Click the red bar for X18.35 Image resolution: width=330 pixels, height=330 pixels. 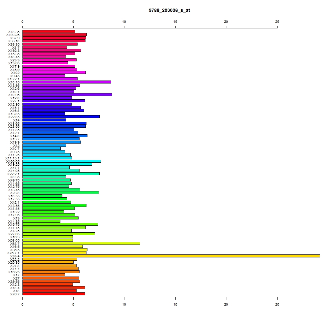coord(49,32)
